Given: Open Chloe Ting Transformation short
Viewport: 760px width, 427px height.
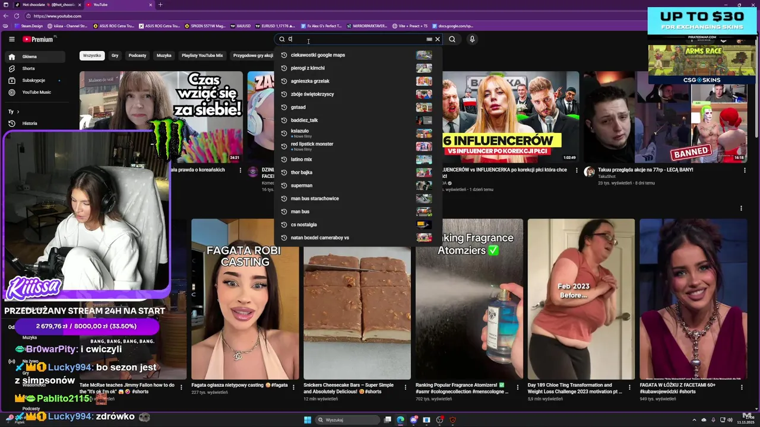Looking at the screenshot, I should tap(581, 299).
